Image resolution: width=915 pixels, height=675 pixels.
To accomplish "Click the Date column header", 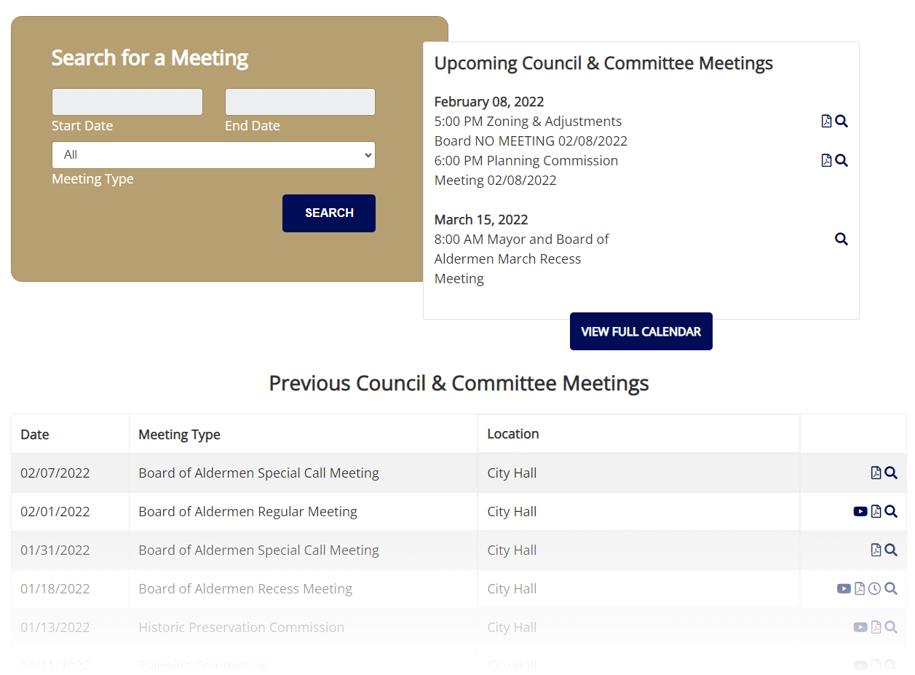I will 35,435.
